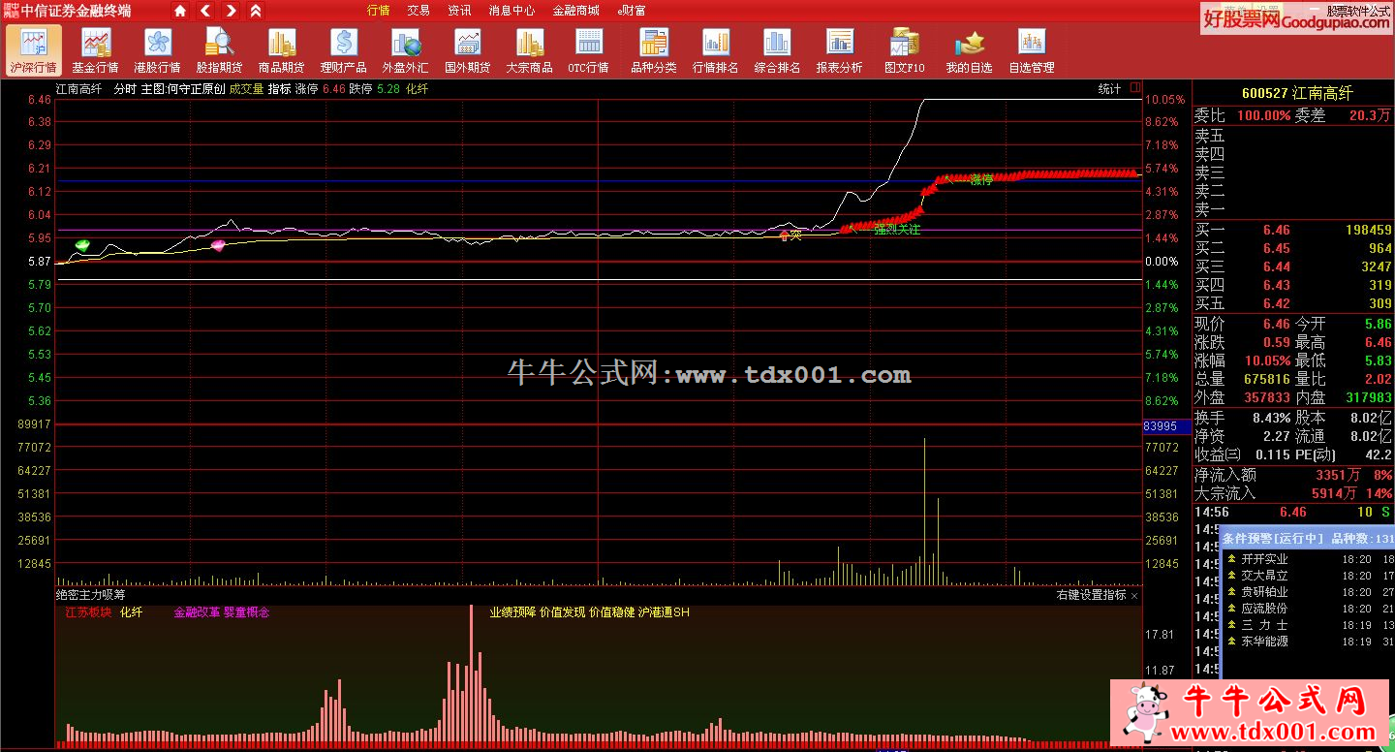Open 理财产品 wealth products

click(x=343, y=49)
